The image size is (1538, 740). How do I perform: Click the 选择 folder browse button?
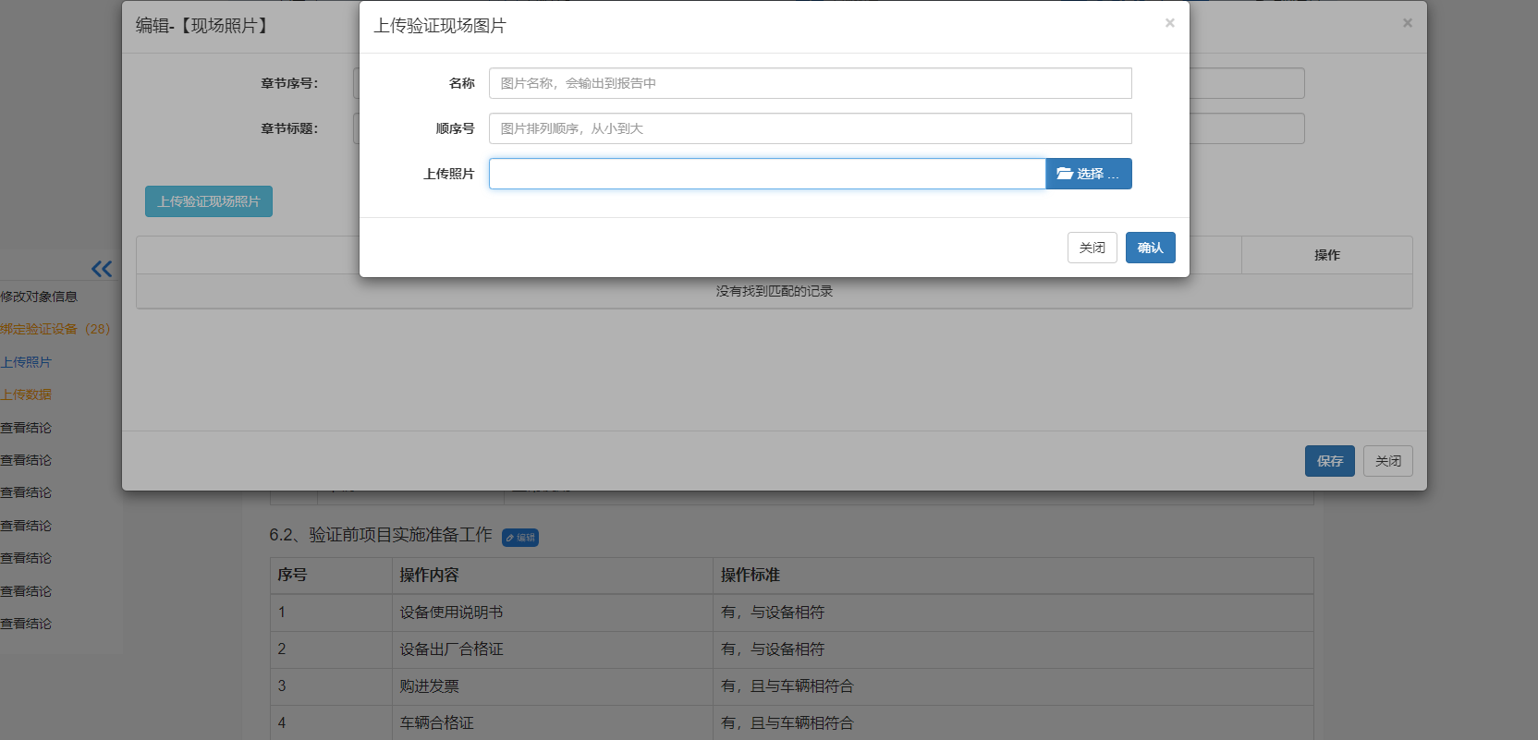pyautogui.click(x=1088, y=174)
